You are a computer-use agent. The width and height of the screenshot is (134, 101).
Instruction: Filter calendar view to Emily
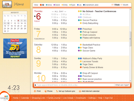point(65,5)
